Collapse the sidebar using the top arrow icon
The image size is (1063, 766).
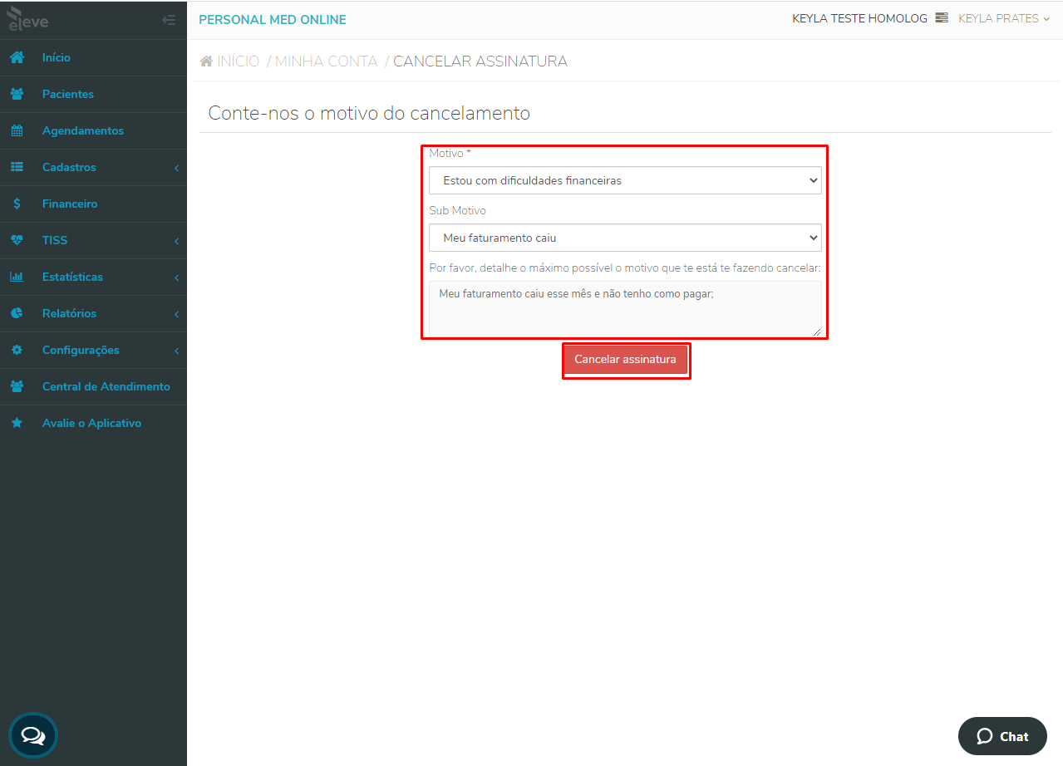coord(169,20)
